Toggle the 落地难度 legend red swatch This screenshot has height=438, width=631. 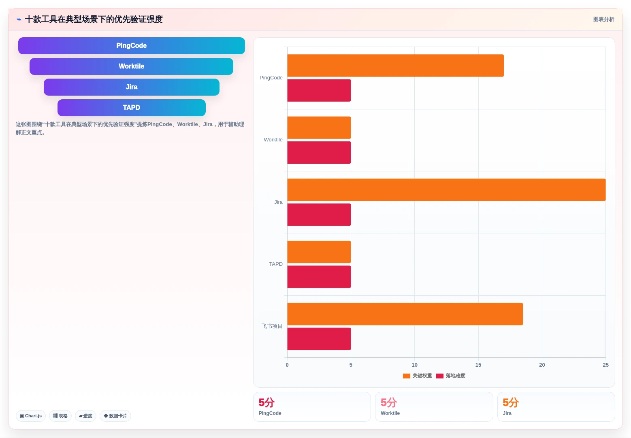click(x=440, y=376)
